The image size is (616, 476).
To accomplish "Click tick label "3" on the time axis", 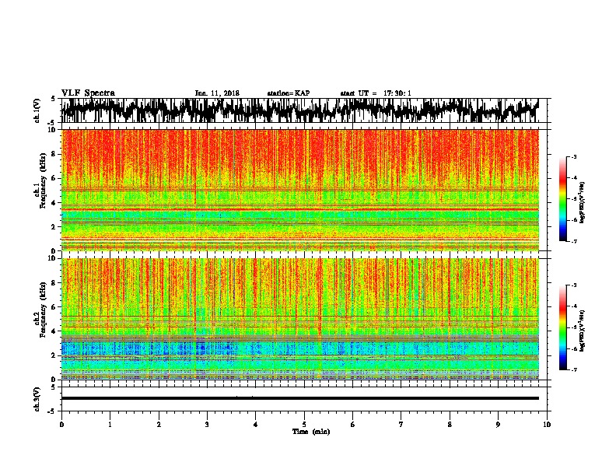I will pos(207,425).
